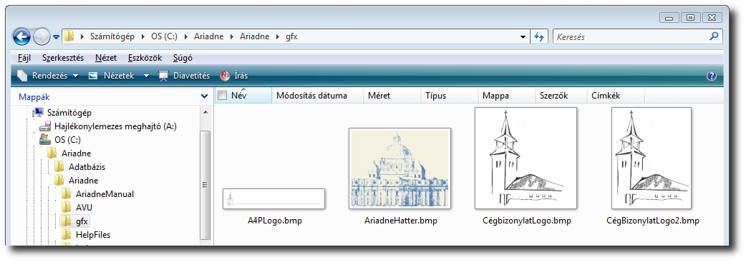Image resolution: width=746 pixels, height=262 pixels.
Task: Open the Szerkesztés menu
Action: 63,58
